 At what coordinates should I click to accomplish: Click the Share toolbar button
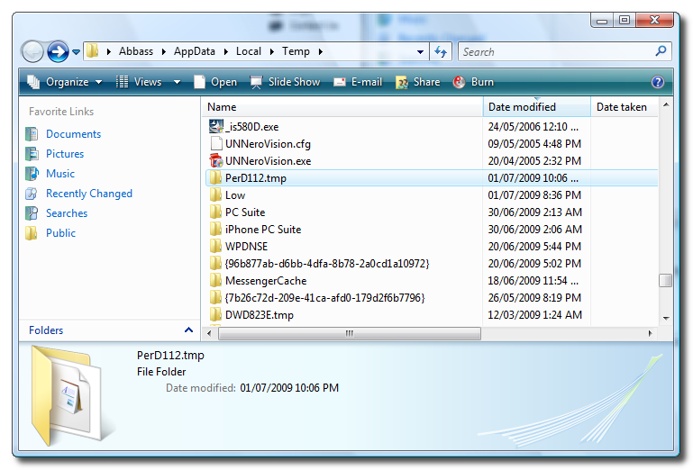418,82
